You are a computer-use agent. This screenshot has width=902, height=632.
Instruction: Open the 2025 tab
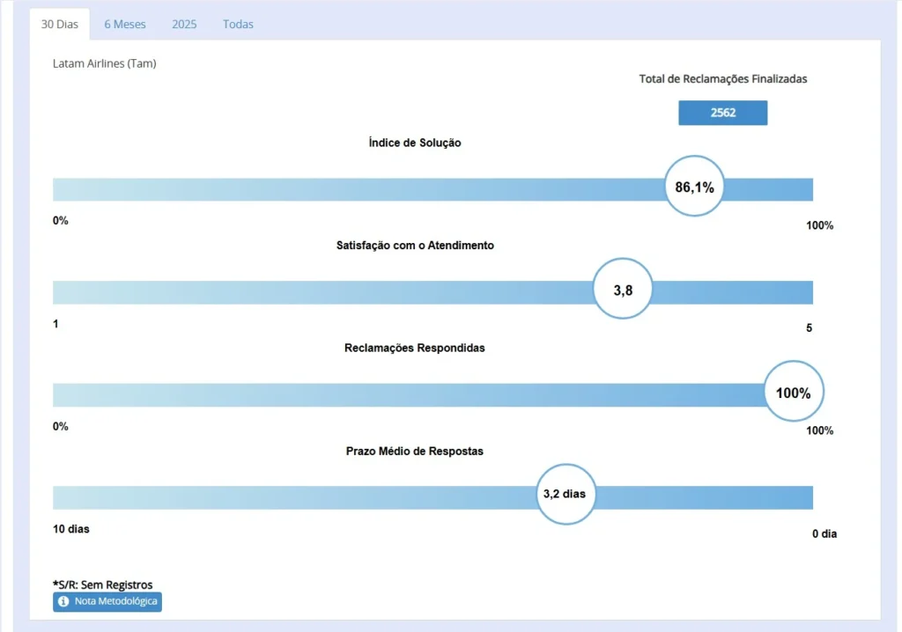pyautogui.click(x=184, y=24)
